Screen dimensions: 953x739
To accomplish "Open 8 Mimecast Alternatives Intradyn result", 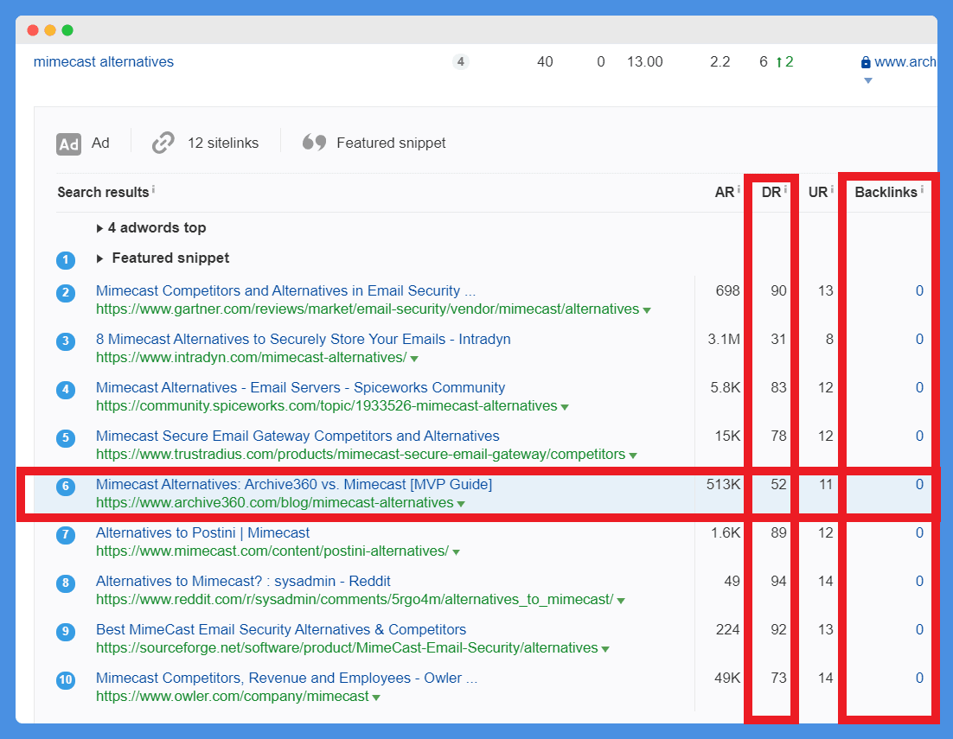I will (304, 339).
